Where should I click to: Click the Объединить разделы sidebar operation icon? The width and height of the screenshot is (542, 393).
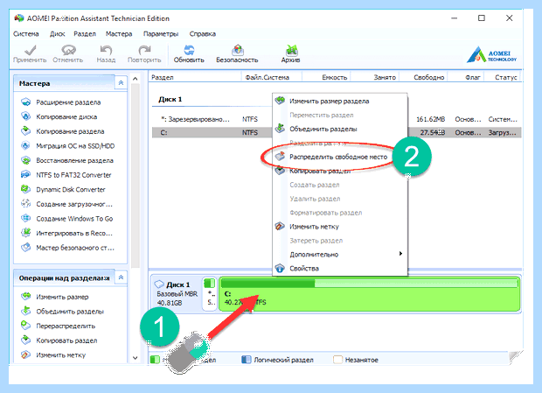coord(26,311)
